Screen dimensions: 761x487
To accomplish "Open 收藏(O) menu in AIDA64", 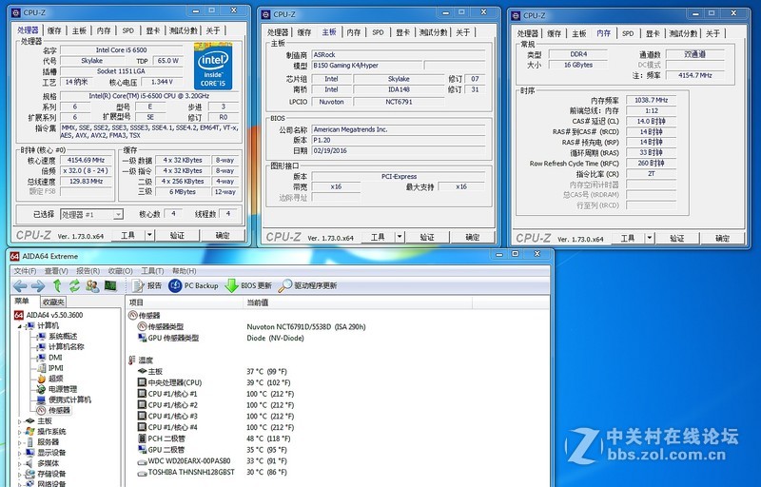I will [x=120, y=271].
